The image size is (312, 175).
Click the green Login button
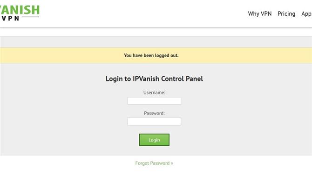[154, 140]
